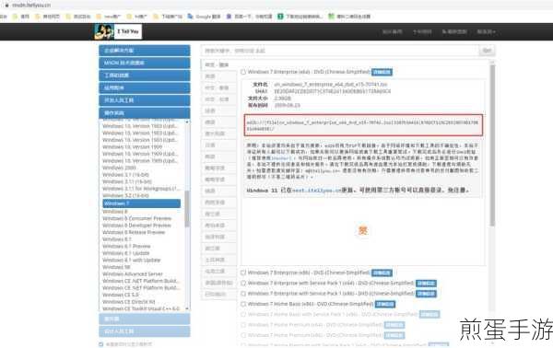Click the address bar lock icon

[x=6, y=6]
